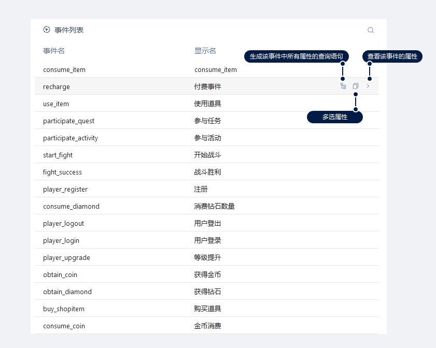This screenshot has width=436, height=348.
Task: Select the obtain_coin event row
Action: point(60,275)
